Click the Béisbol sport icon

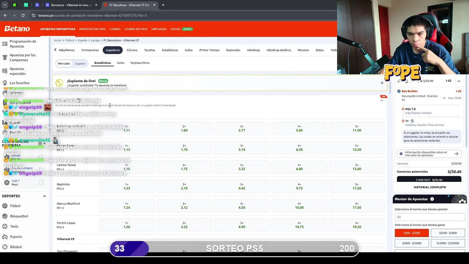(5, 247)
